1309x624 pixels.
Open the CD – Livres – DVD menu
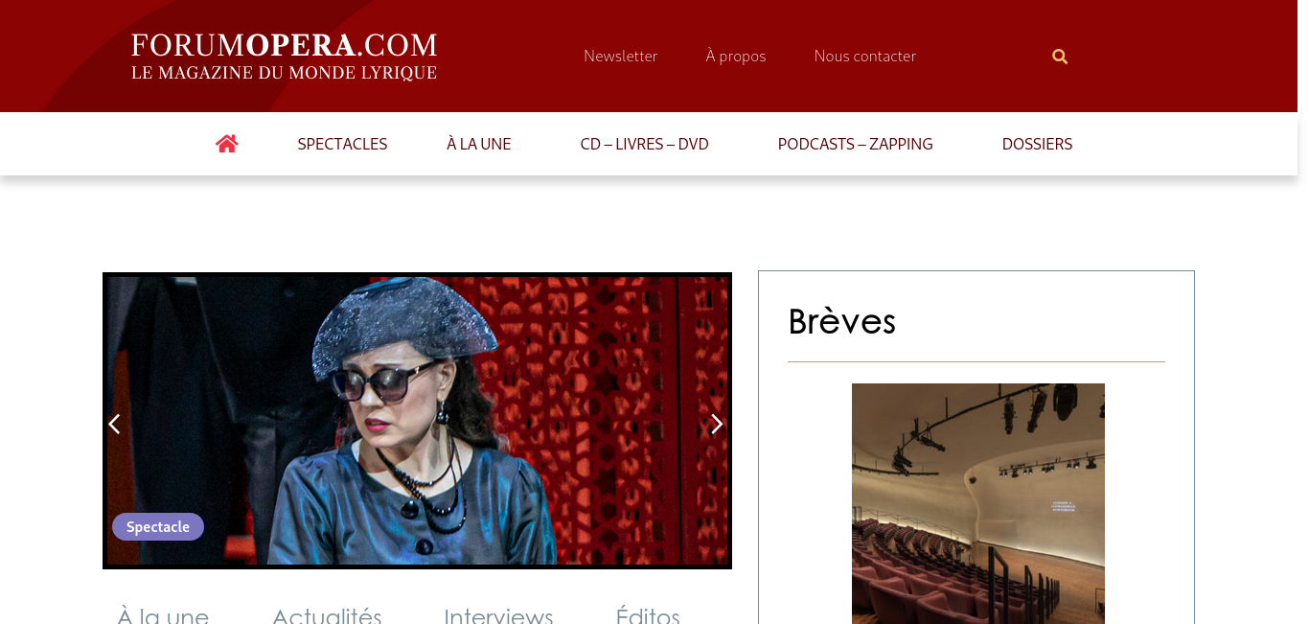point(645,144)
